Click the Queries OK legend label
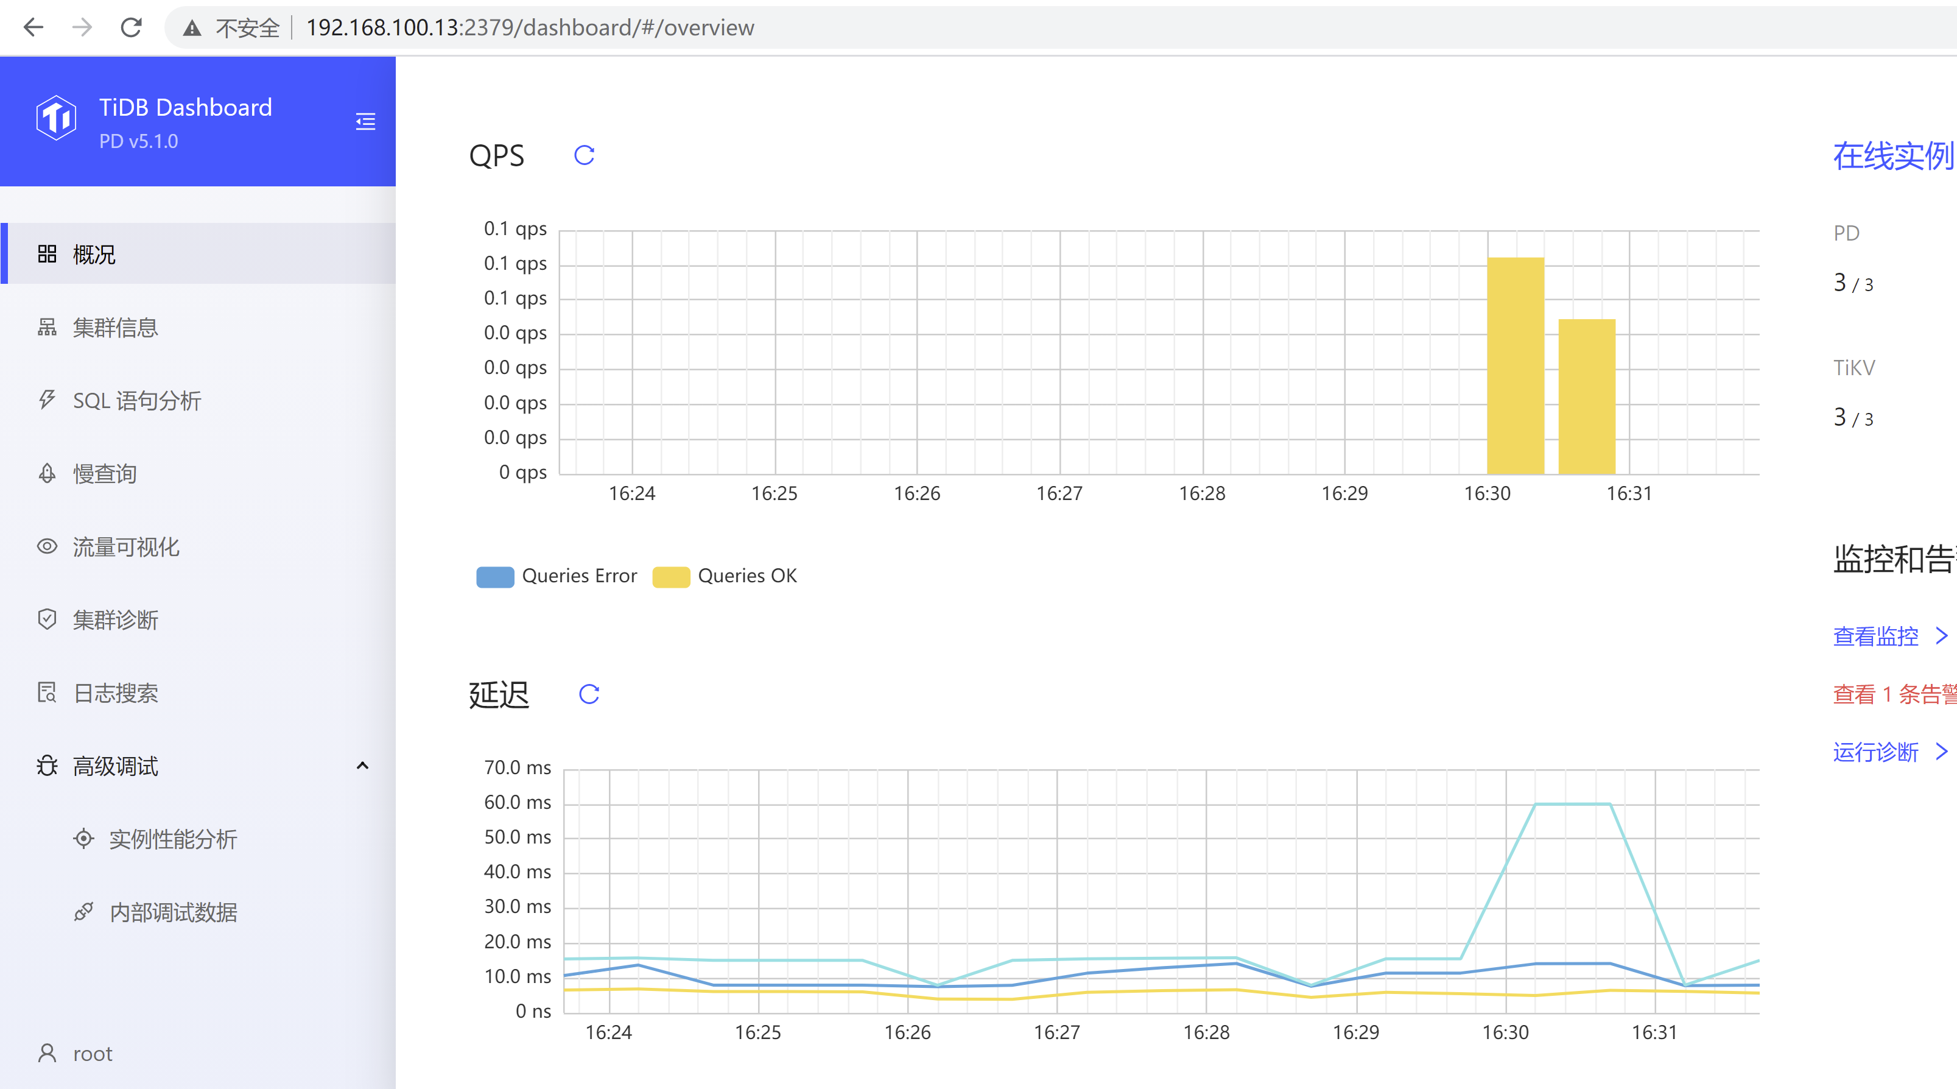Screen dimensions: 1957x1089 [x=748, y=576]
